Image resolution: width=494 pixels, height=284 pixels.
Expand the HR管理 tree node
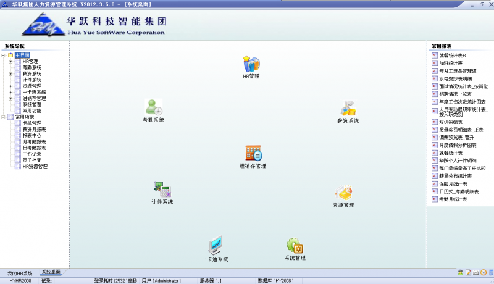(10, 62)
